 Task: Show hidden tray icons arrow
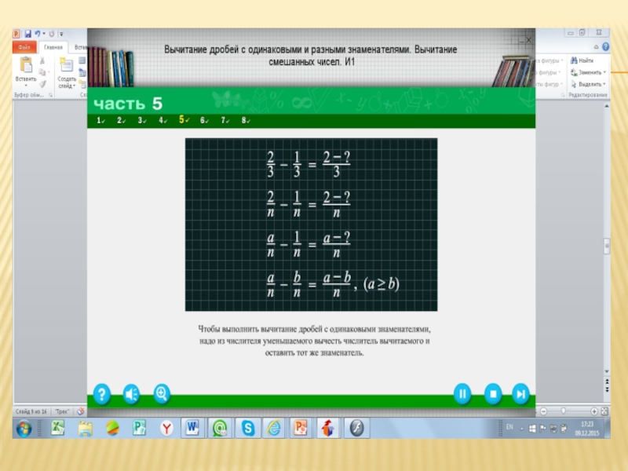pyautogui.click(x=521, y=429)
